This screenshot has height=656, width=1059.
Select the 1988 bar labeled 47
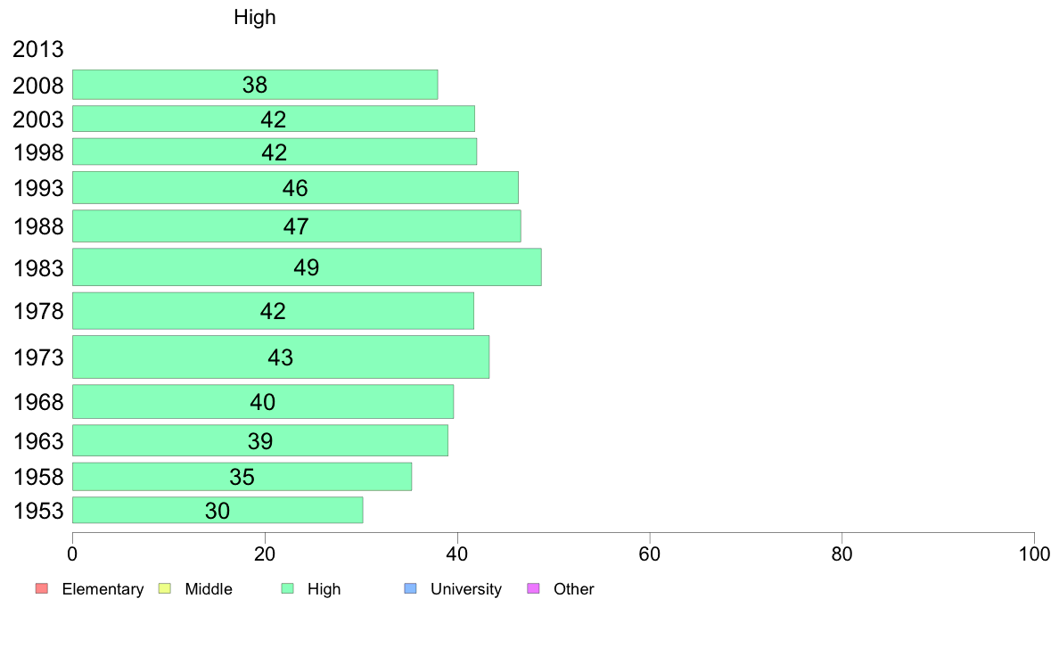[x=297, y=225]
